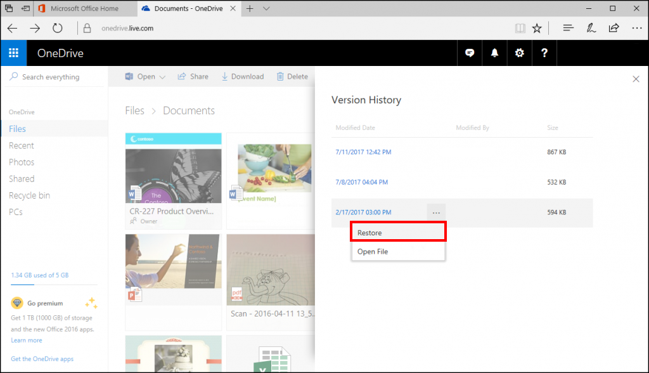This screenshot has width=649, height=373.
Task: Add page to favorites with star icon
Action: pyautogui.click(x=537, y=28)
